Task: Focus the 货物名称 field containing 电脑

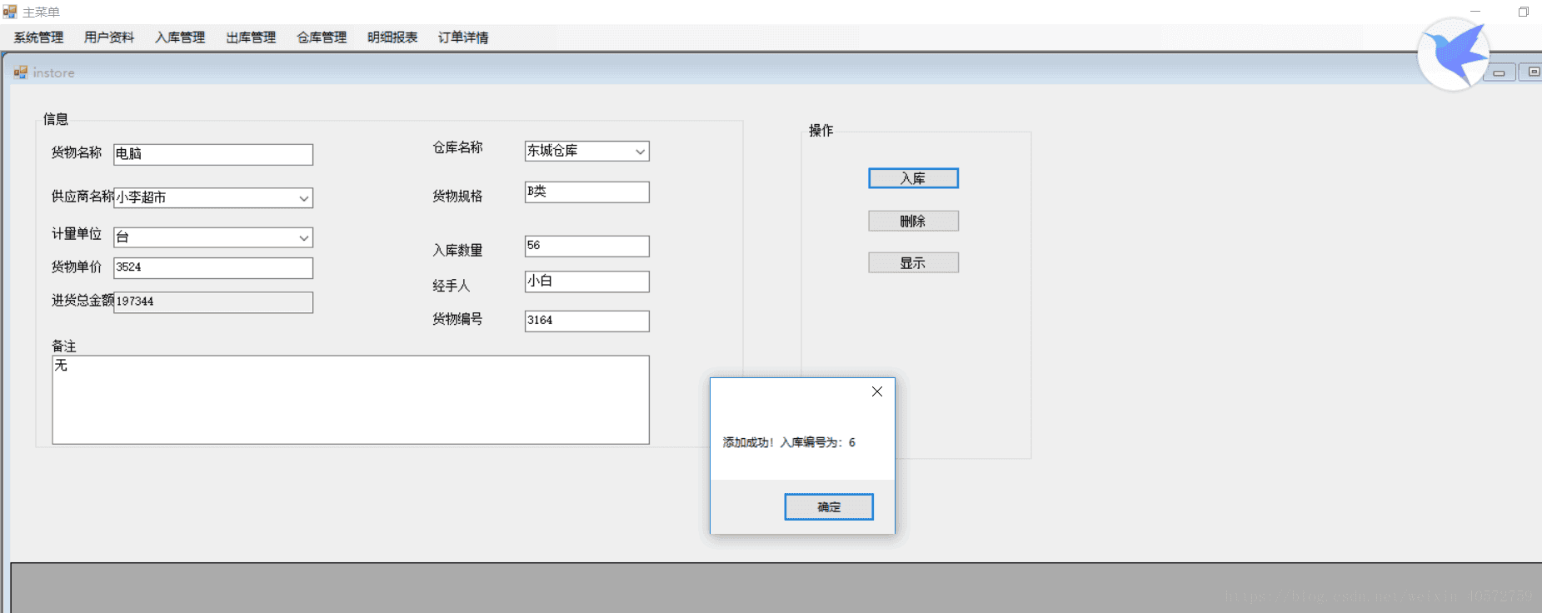Action: 213,154
